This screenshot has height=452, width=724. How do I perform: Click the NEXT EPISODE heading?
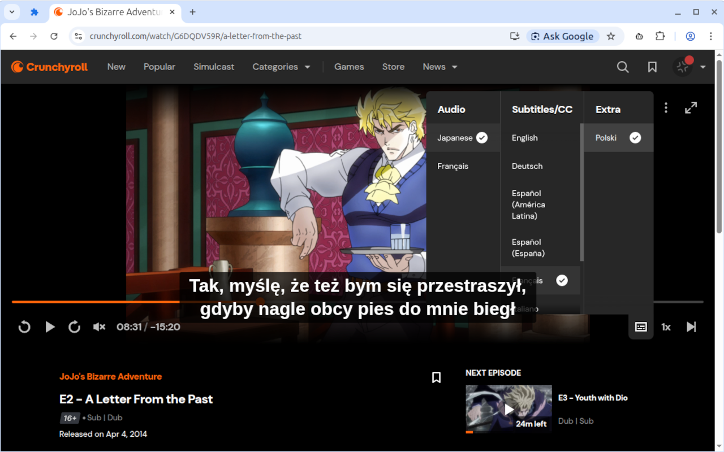493,373
